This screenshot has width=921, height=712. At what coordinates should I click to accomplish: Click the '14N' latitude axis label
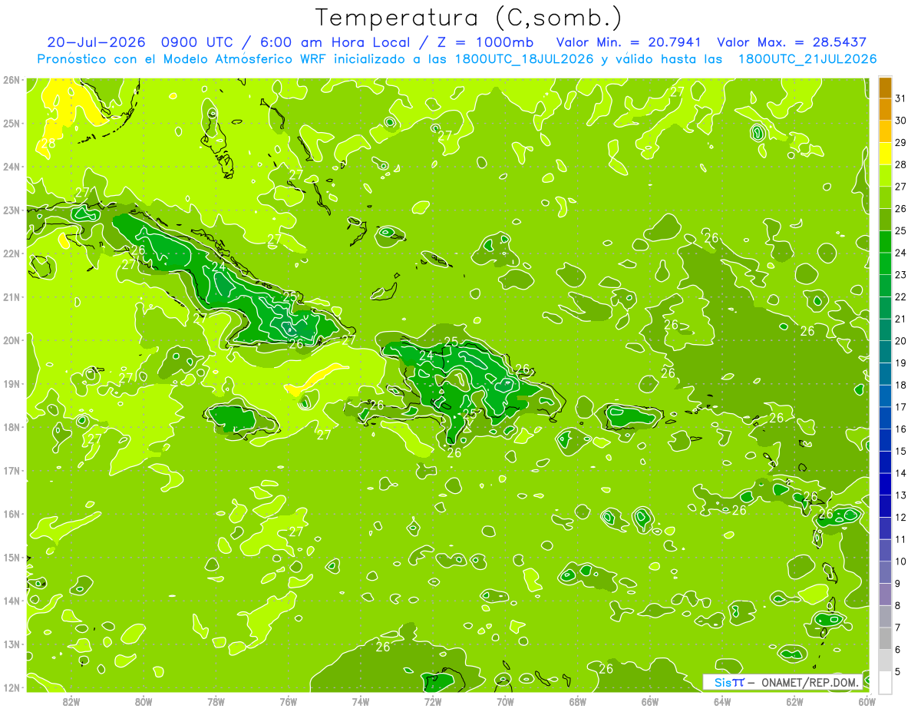pos(12,601)
